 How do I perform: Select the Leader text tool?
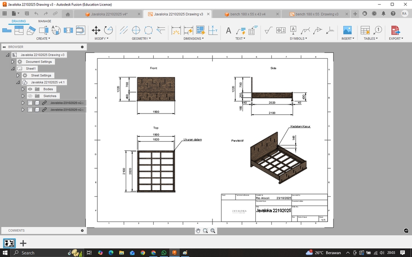(241, 31)
